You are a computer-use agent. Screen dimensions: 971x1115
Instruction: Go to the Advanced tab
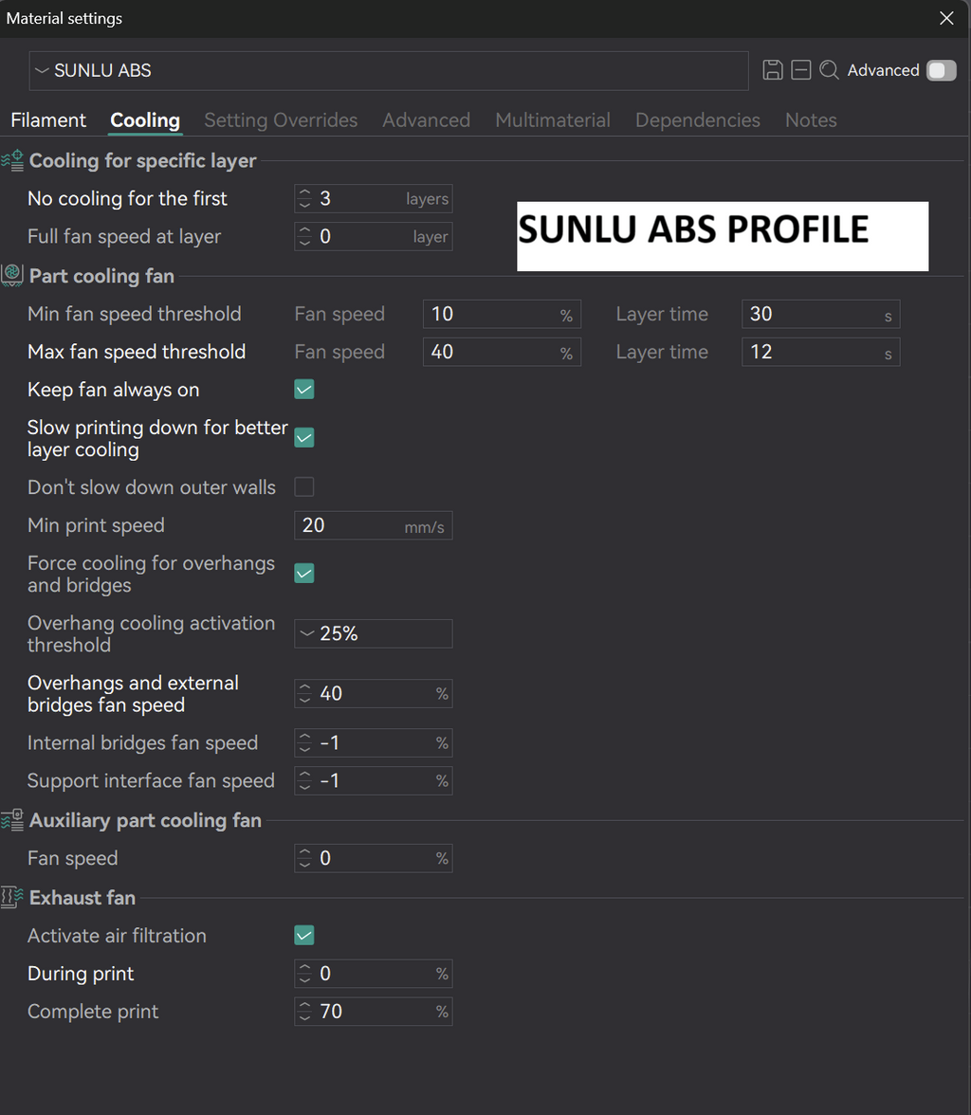(426, 120)
